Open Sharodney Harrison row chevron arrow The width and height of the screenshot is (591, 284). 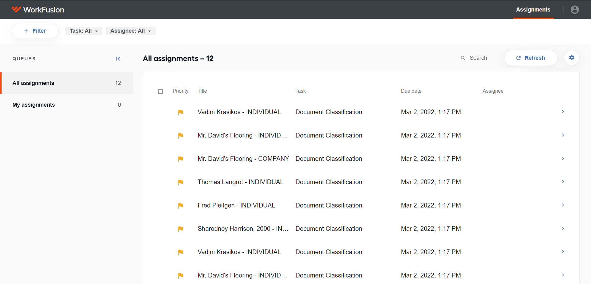(563, 228)
